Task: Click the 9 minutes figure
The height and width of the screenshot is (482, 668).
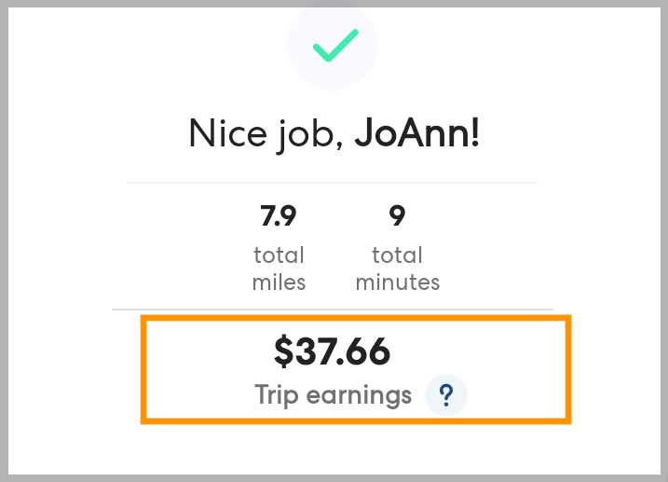Action: [397, 216]
